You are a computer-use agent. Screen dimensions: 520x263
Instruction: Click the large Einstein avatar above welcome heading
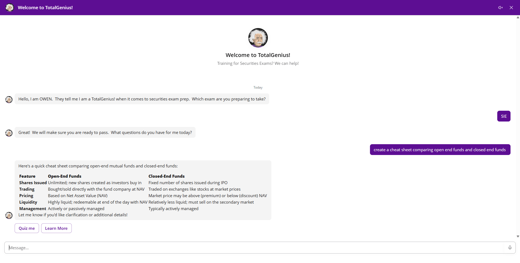[x=258, y=38]
